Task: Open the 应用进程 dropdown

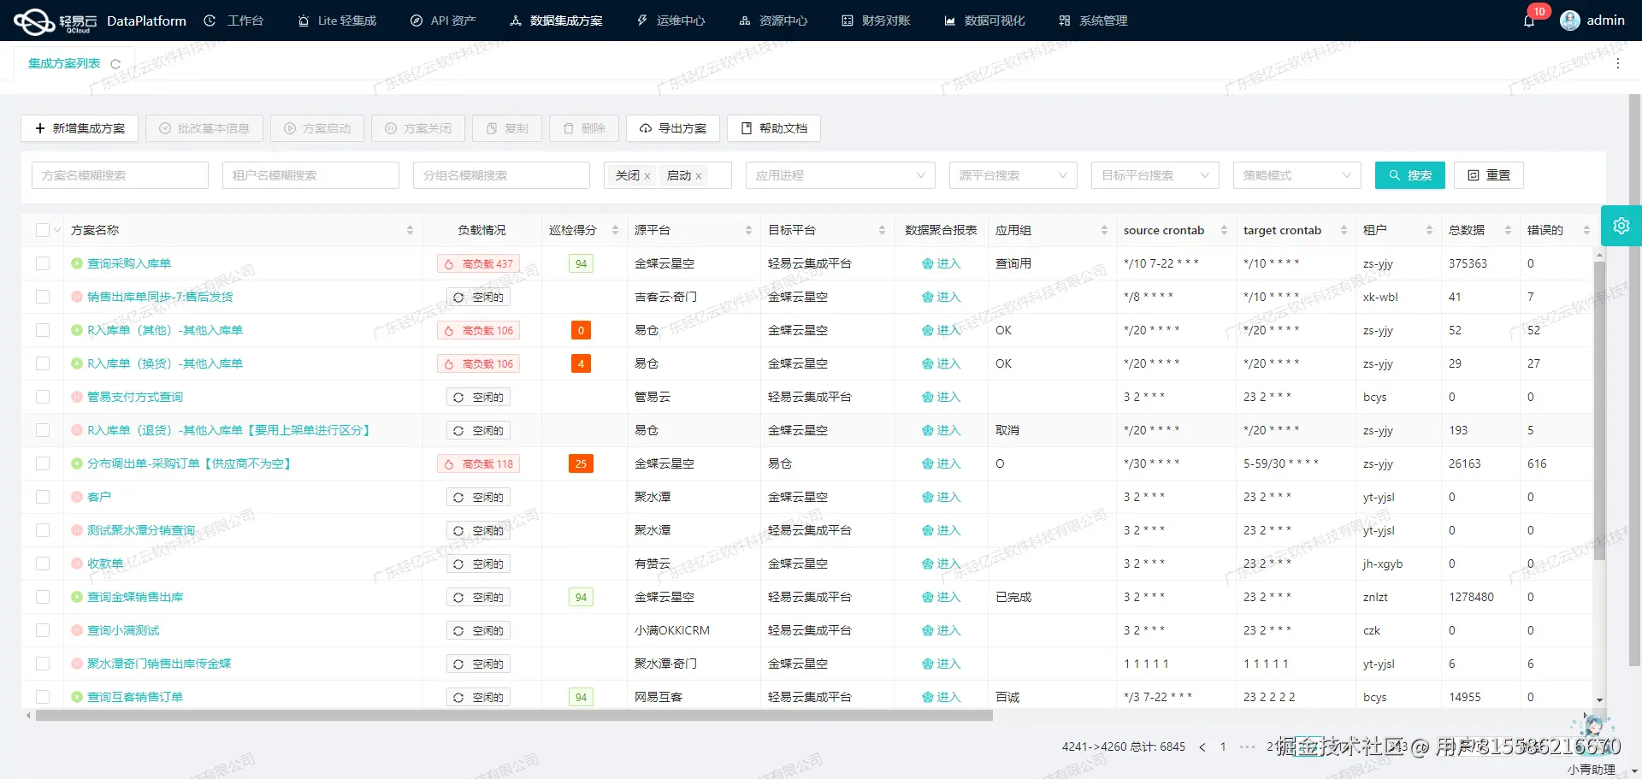Action: point(840,175)
